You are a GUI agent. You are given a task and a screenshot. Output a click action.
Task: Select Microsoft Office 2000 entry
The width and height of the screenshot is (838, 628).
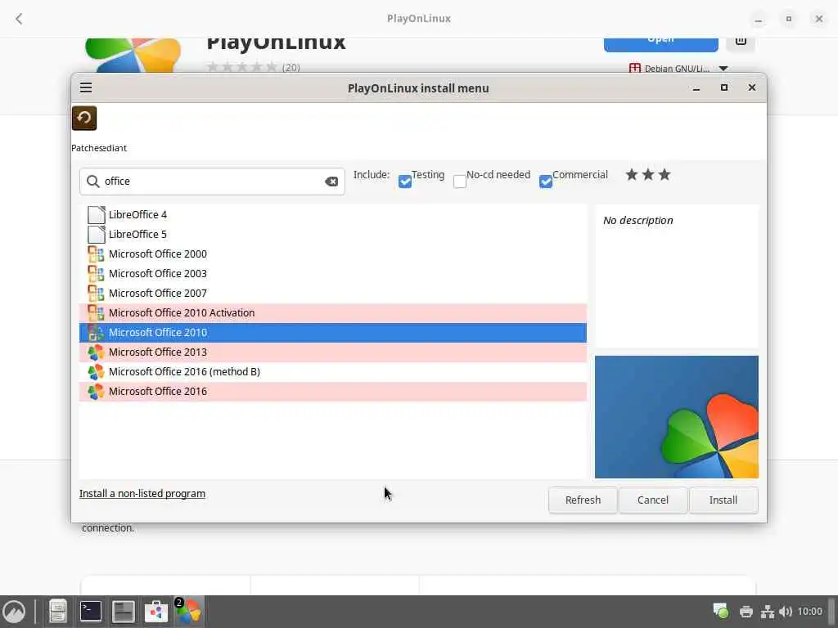click(333, 254)
